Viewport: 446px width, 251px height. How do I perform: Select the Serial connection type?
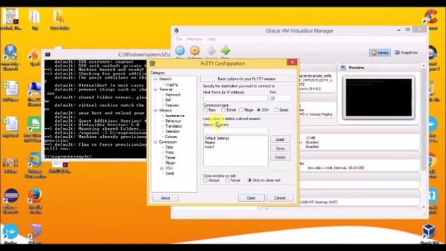coord(276,110)
